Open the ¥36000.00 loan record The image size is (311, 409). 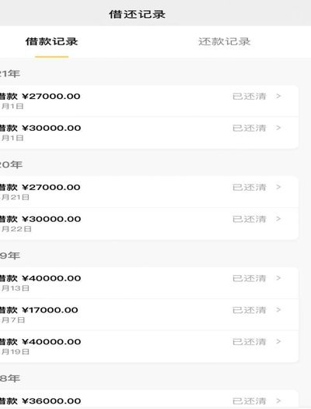coord(149,400)
